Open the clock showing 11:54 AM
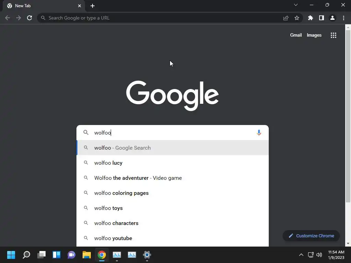The height and width of the screenshot is (263, 351). click(336, 255)
